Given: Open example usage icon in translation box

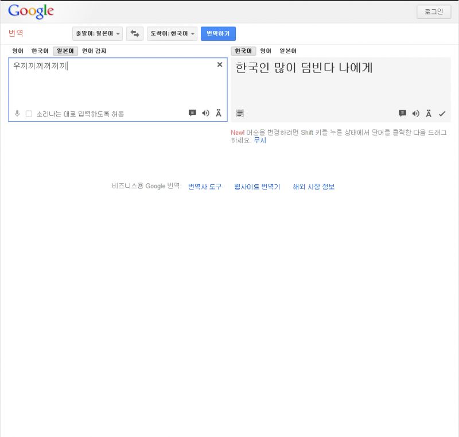Looking at the screenshot, I should pyautogui.click(x=403, y=114).
